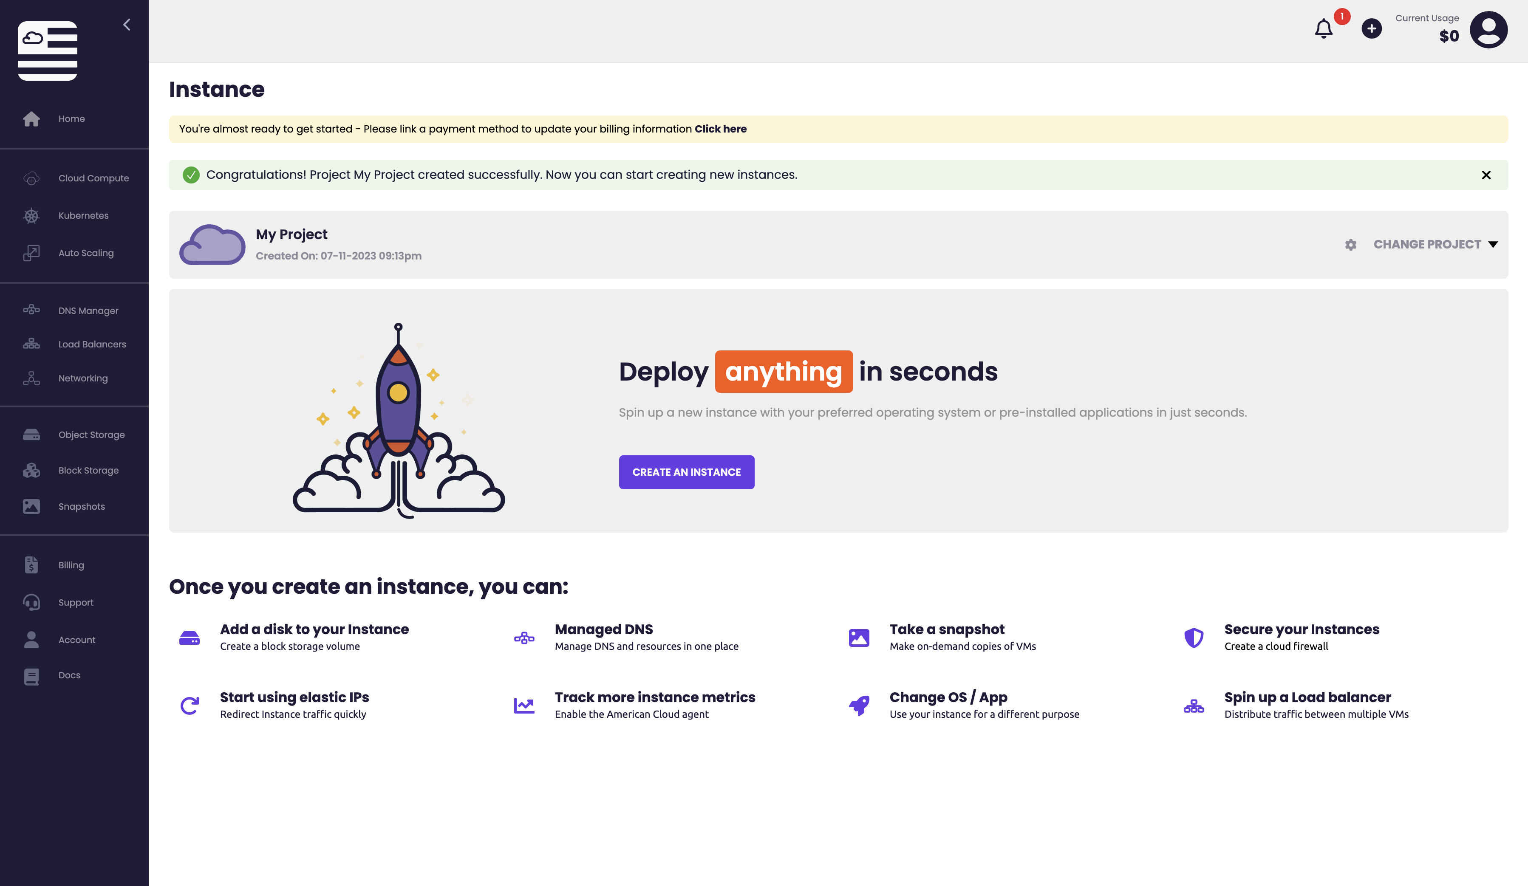
Task: Collapse the left sidebar with the chevron
Action: point(127,24)
